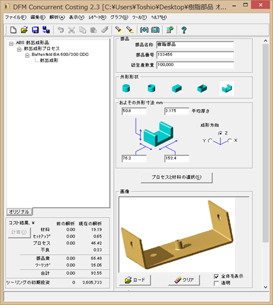Collapse the Battenfeld BA 600/200 CDC node
This screenshot has height=305, width=273.
coord(27,55)
